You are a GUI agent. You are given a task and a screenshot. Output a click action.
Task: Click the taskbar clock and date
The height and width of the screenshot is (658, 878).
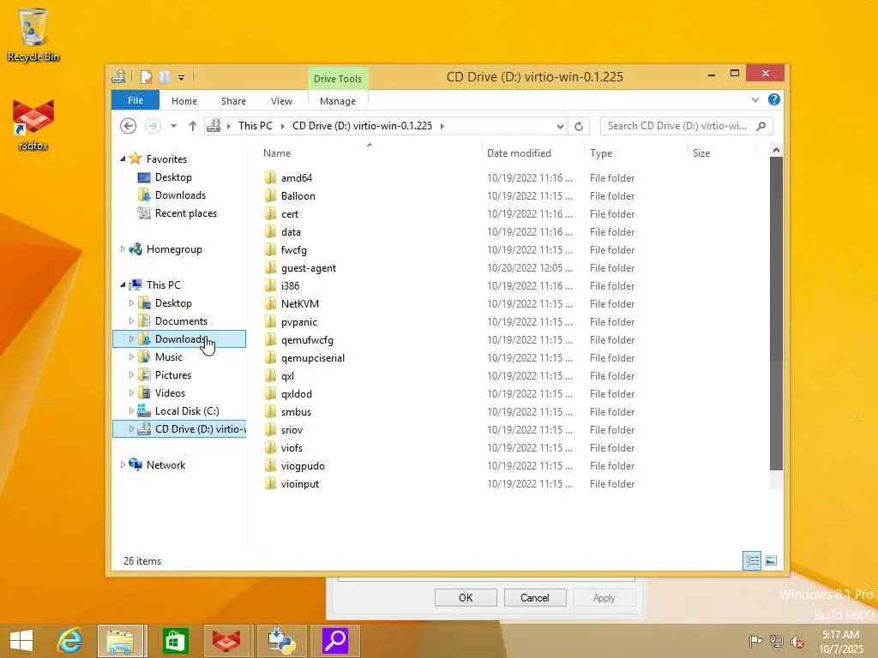(x=841, y=641)
